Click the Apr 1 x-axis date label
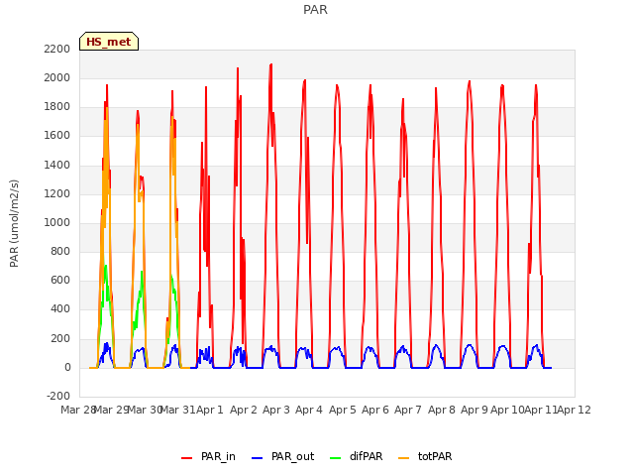This screenshot has width=634, height=476. 210,410
